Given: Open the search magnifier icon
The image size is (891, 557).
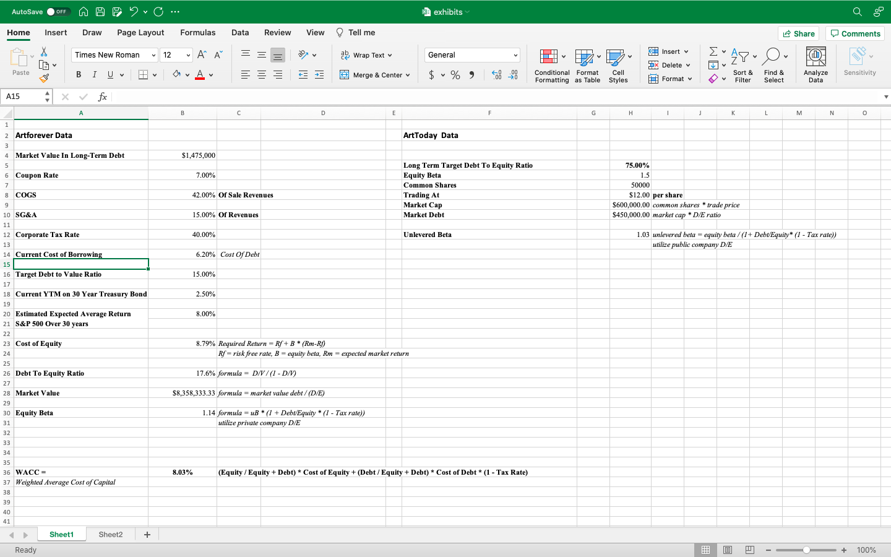Looking at the screenshot, I should click(x=857, y=12).
